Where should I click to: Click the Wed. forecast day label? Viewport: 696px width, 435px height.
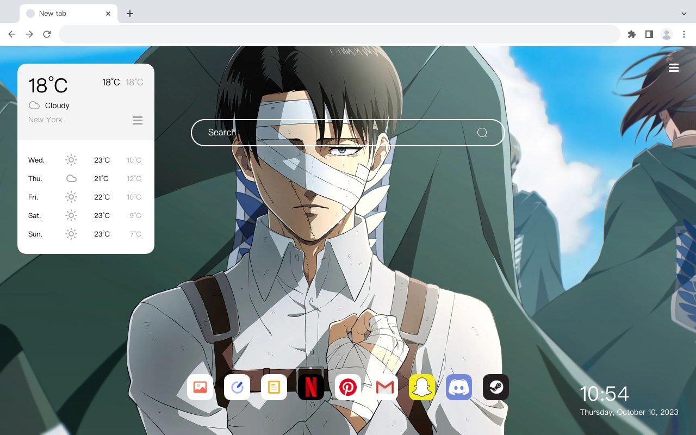36,160
